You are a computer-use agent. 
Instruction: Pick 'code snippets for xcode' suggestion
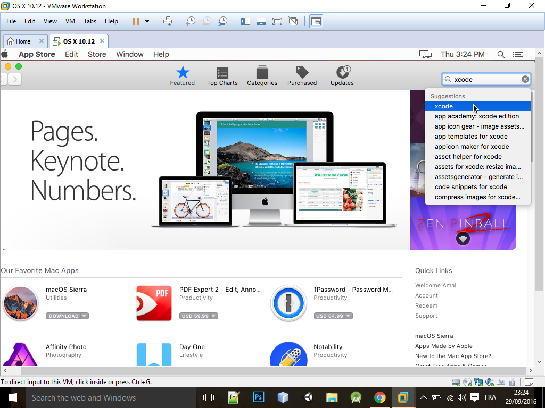(x=478, y=186)
